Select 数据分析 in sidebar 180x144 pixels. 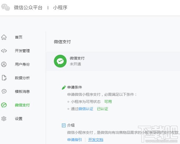tap(22, 78)
